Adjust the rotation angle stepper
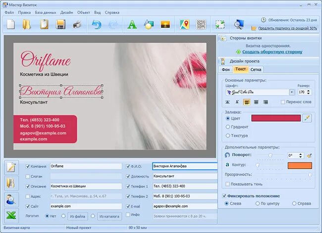The height and width of the screenshot is (233, 322). tap(300, 155)
